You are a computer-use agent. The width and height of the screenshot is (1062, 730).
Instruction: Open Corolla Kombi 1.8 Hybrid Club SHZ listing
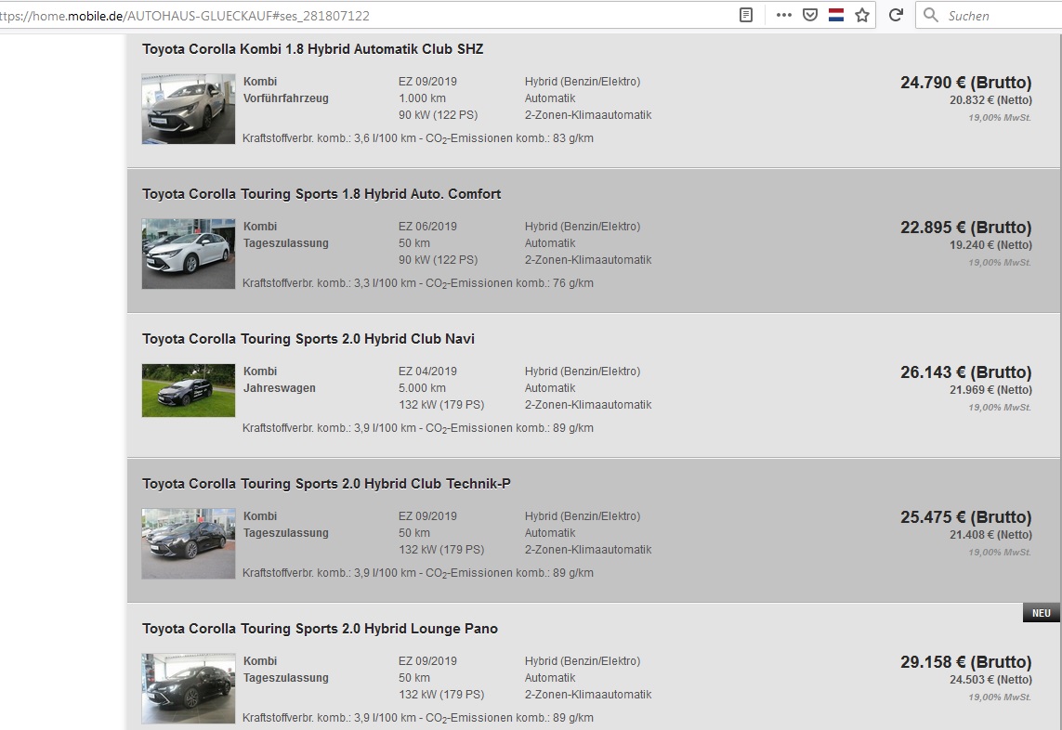pyautogui.click(x=313, y=48)
